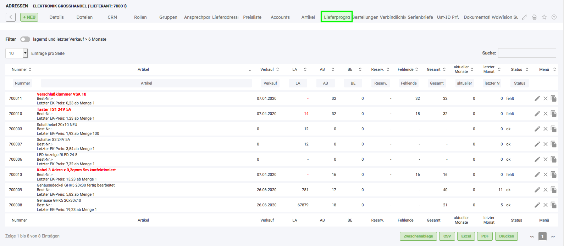The image size is (564, 246).
Task: Click the Artikel column filter field
Action: (146, 83)
